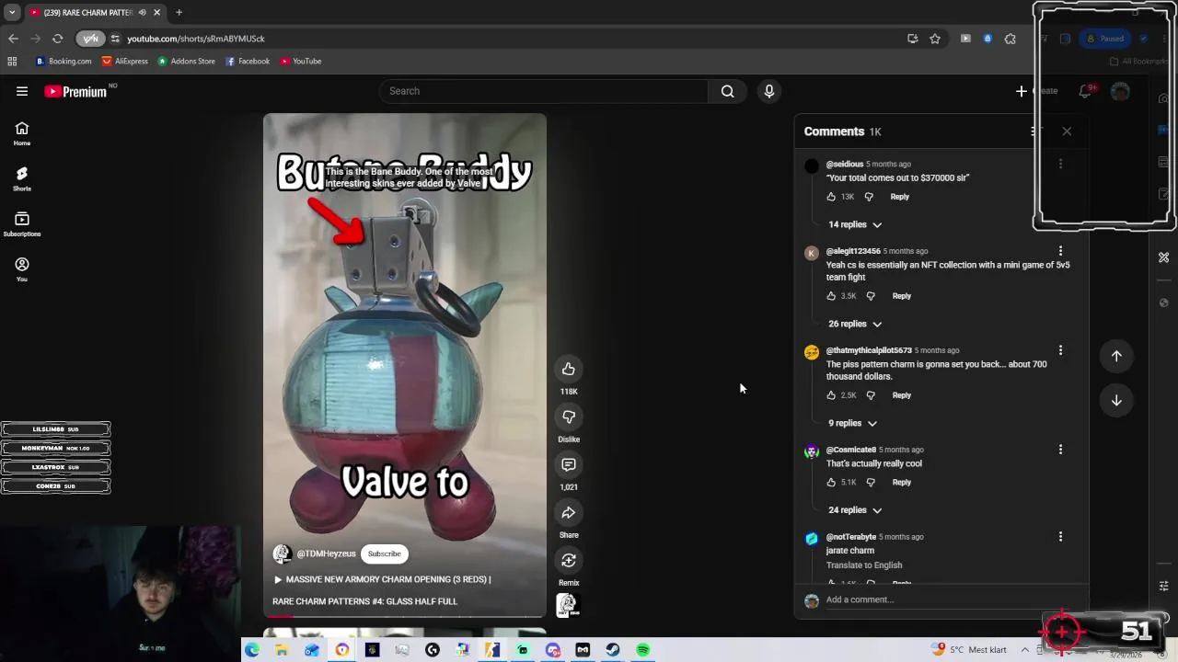
Task: Open Shorts in the YouTube sidebar
Action: click(x=22, y=179)
